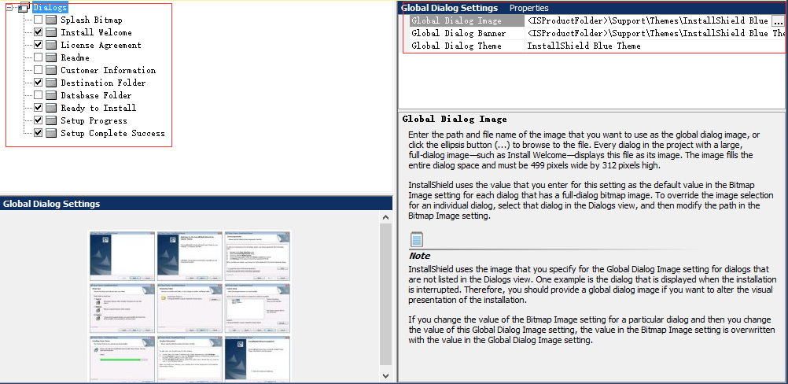Collapse the Dialogs tree node
Viewport: 788px width, 384px height.
click(x=9, y=8)
